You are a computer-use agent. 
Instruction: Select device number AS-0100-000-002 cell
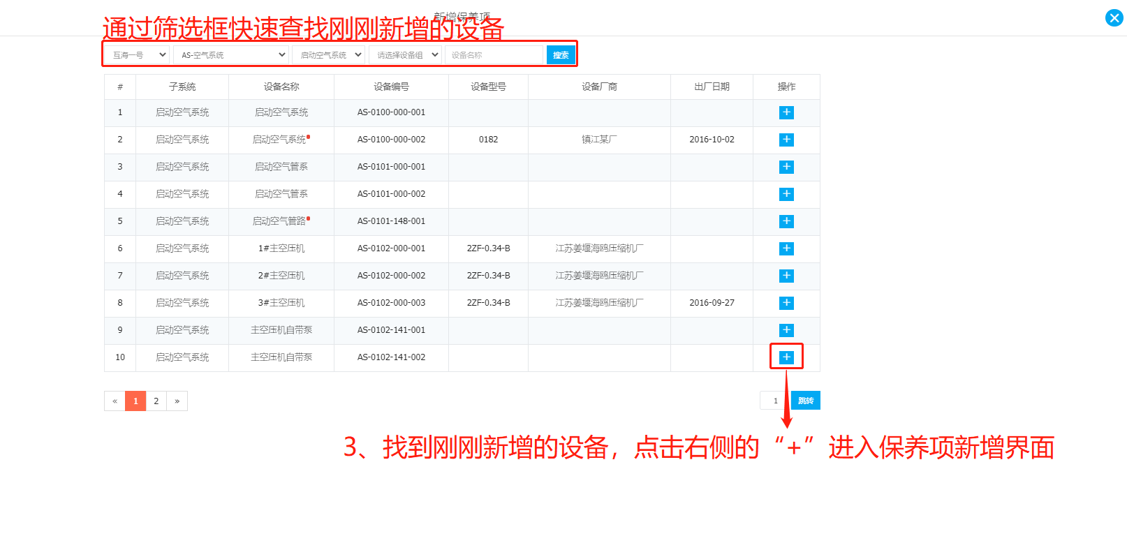click(391, 140)
